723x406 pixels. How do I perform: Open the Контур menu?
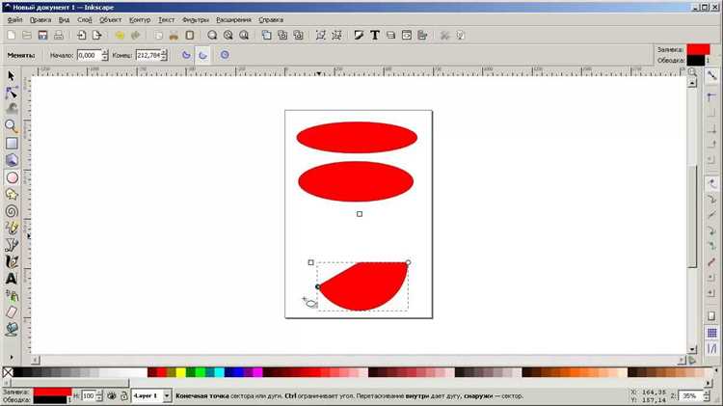[140, 20]
